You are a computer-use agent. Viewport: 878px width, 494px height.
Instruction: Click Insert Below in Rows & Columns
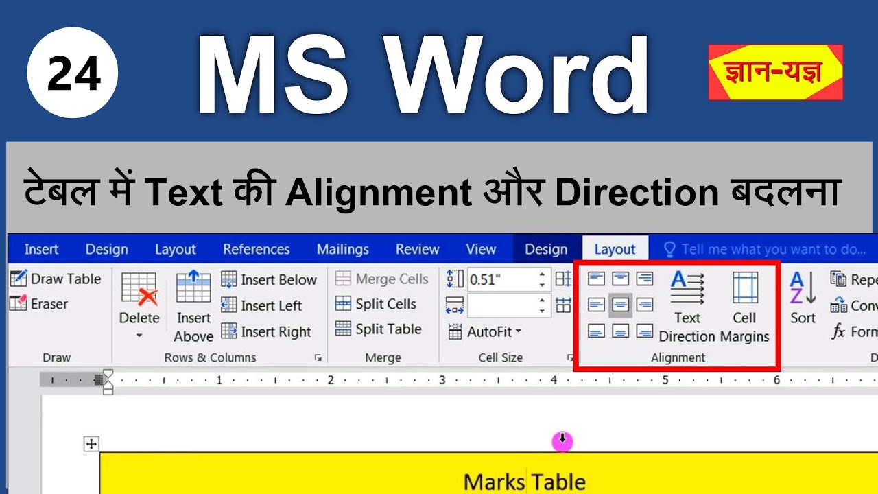269,279
